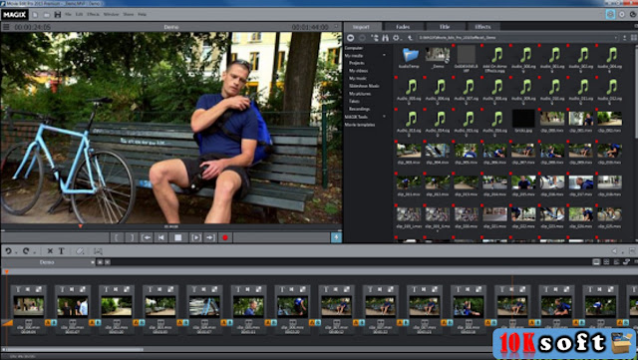Screen dimensions: 638x360
Task: Go to beginning of movie
Action: [161, 237]
